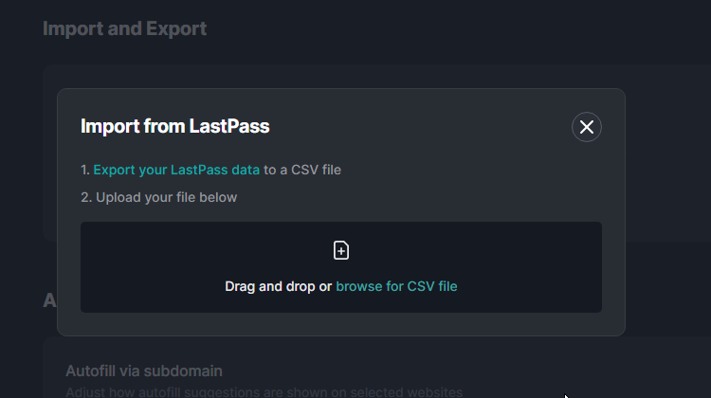Click step number 2 in instructions
The width and height of the screenshot is (711, 398).
click(x=86, y=198)
